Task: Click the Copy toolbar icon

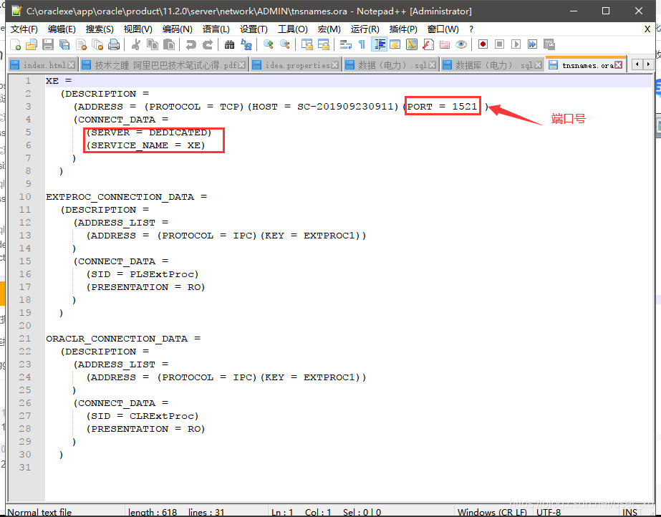Action: (153, 44)
